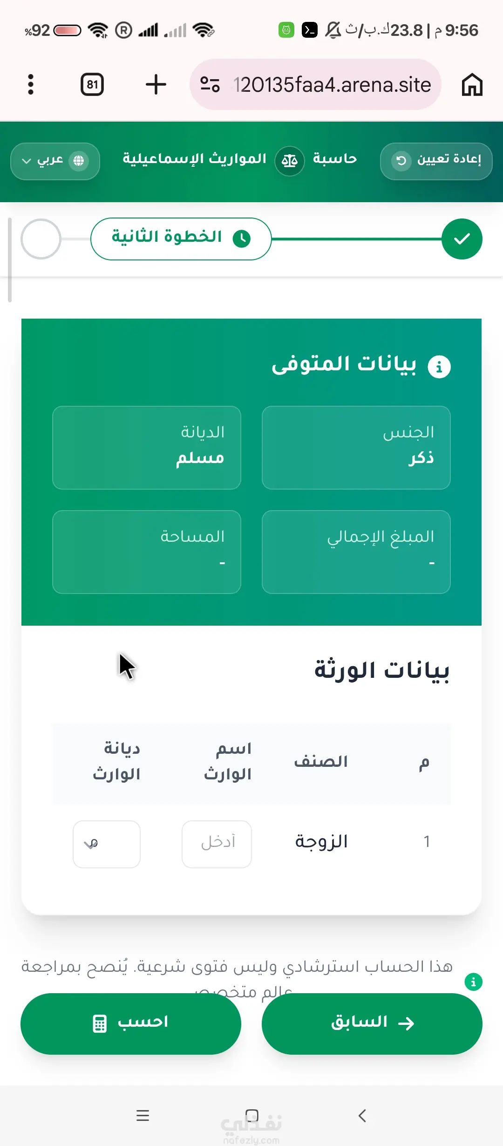The width and height of the screenshot is (503, 1146).
Task: Select the completed first step checkmark
Action: click(x=462, y=239)
